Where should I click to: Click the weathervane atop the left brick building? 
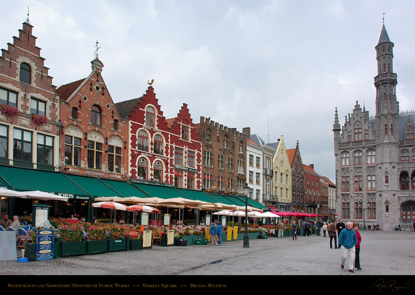(97, 49)
